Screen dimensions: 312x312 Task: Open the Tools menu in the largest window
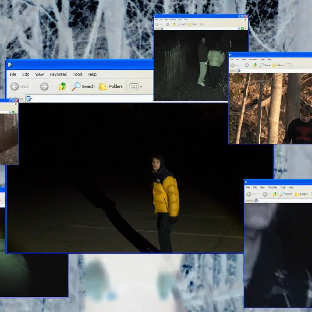click(x=77, y=74)
